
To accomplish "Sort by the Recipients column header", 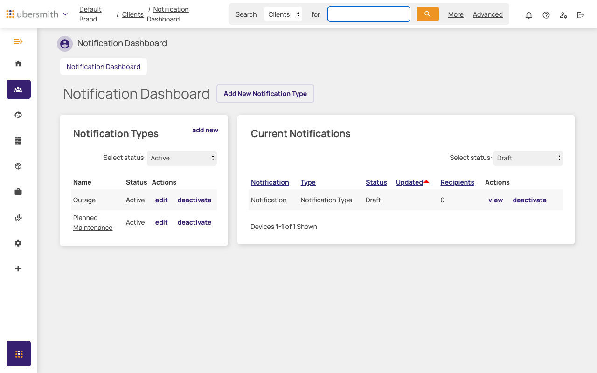I will (457, 182).
